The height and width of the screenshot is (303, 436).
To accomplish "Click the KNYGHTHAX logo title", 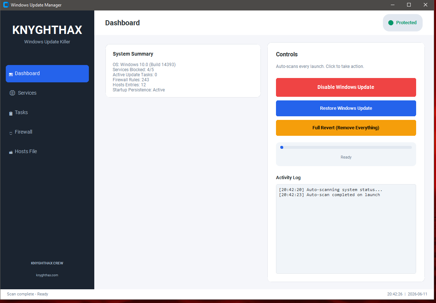I will click(x=47, y=30).
